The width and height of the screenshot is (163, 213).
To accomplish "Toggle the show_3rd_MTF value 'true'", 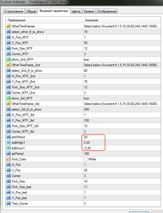I will 86,98.
